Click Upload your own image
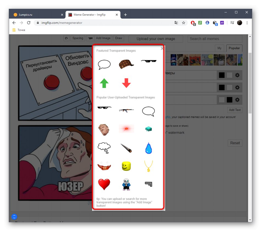This screenshot has width=261, height=231. pyautogui.click(x=156, y=39)
